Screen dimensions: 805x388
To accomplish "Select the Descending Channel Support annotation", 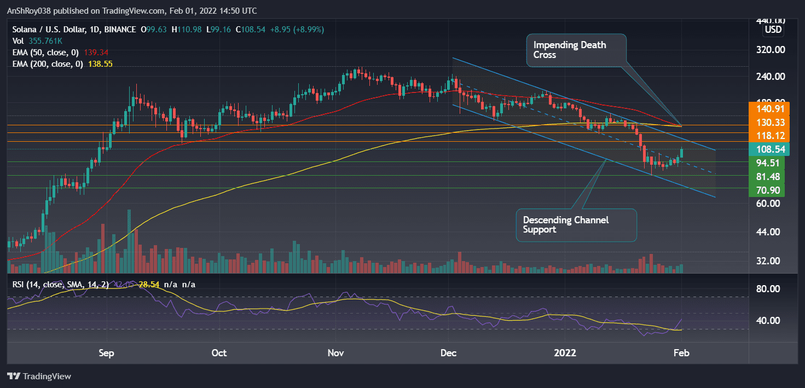I will [576, 225].
